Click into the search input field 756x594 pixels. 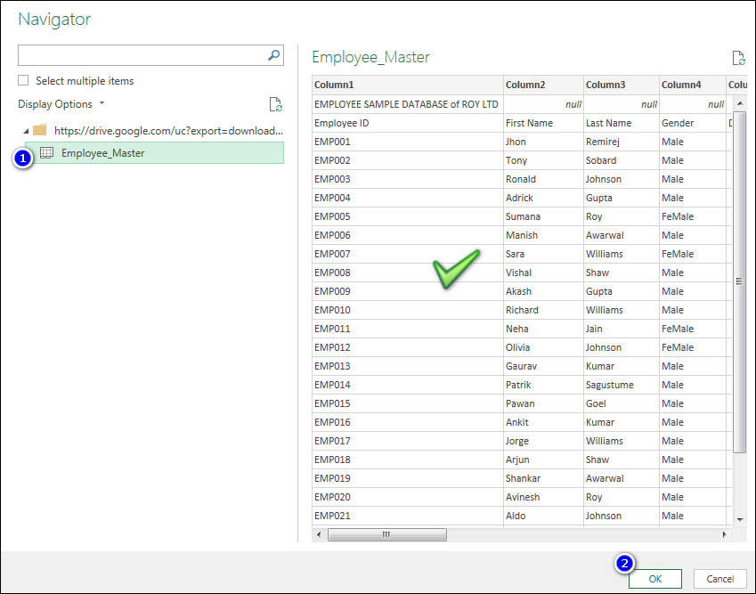[142, 55]
